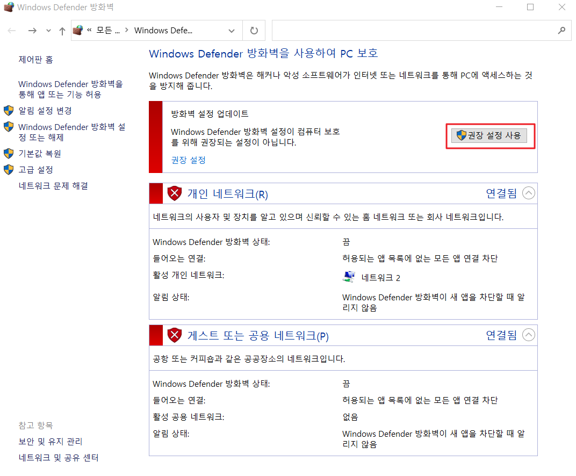
Task: Open 기본값 복원 link
Action: click(40, 154)
